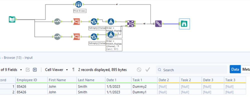
Task: Click the 'Browse (13) - Input' results title
Action: [18, 58]
